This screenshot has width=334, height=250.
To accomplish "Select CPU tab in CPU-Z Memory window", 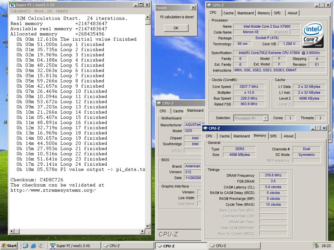I will (209, 136).
